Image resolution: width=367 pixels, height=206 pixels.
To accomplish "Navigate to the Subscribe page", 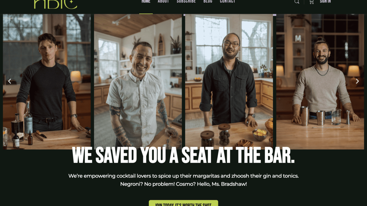I will tap(186, 2).
